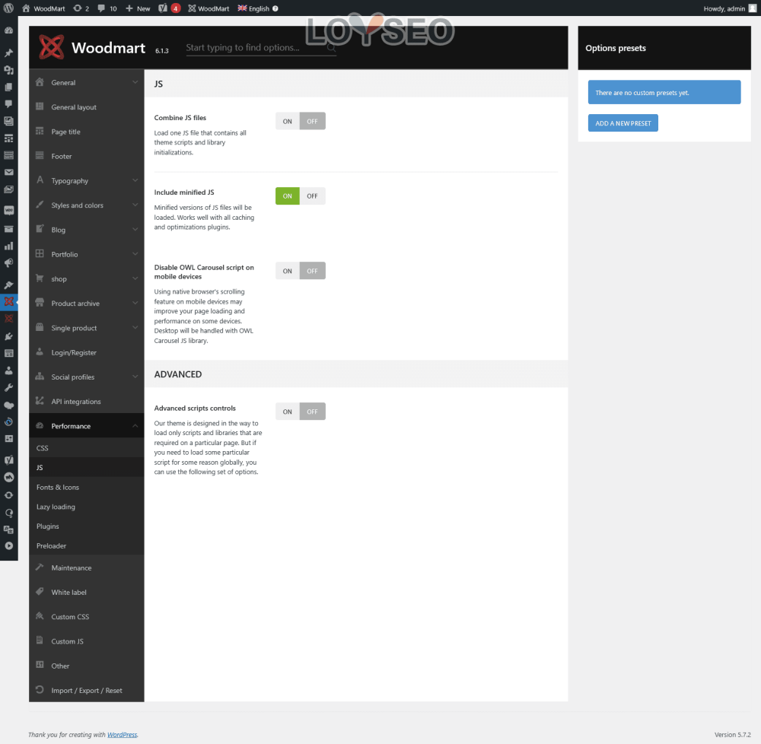Viewport: 761px width, 744px height.
Task: Click the highlighted Woodmart icon in sidebar
Action: click(x=8, y=302)
